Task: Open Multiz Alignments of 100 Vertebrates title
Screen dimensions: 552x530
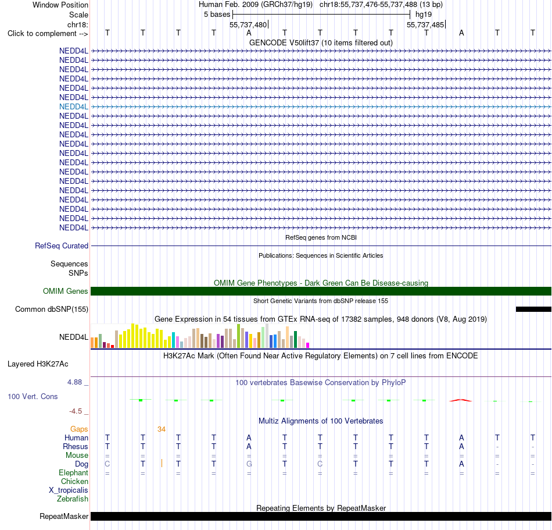Action: pos(321,421)
